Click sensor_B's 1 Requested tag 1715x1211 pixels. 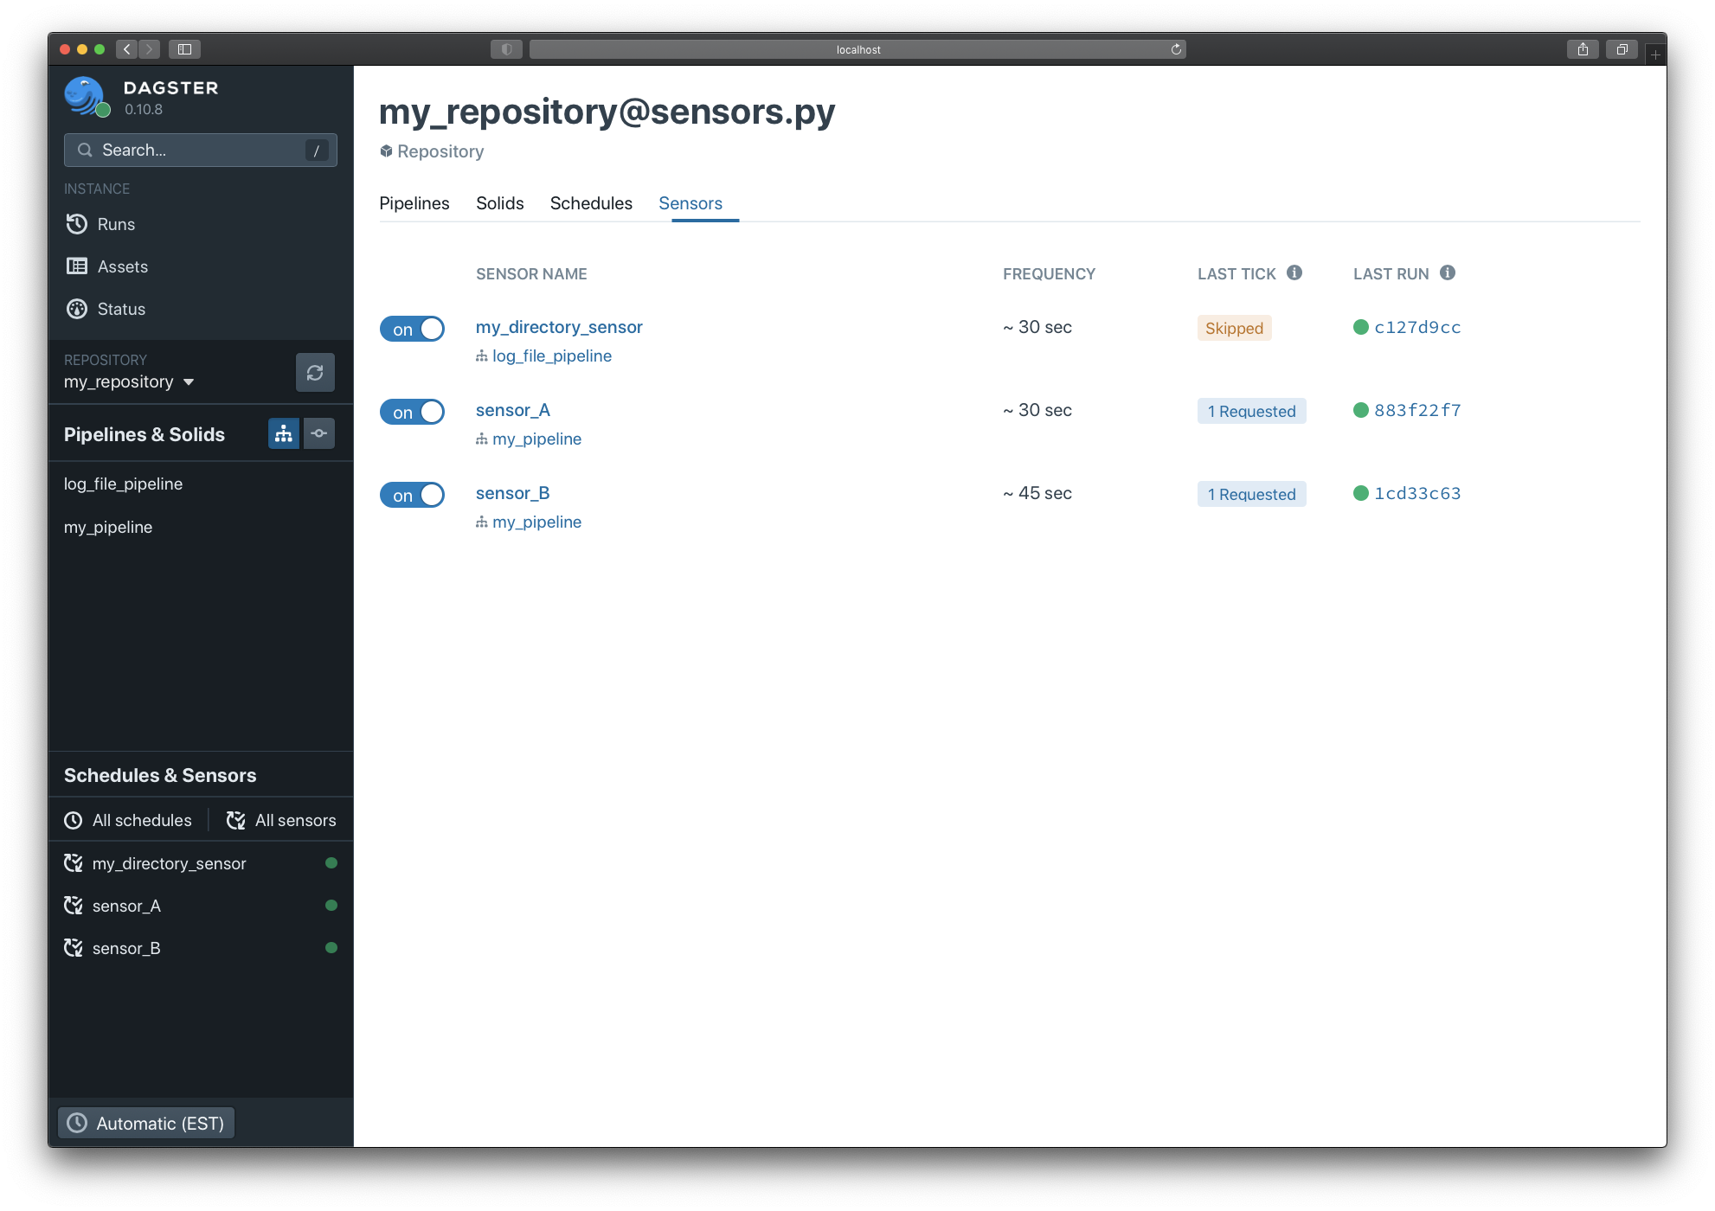coord(1251,494)
